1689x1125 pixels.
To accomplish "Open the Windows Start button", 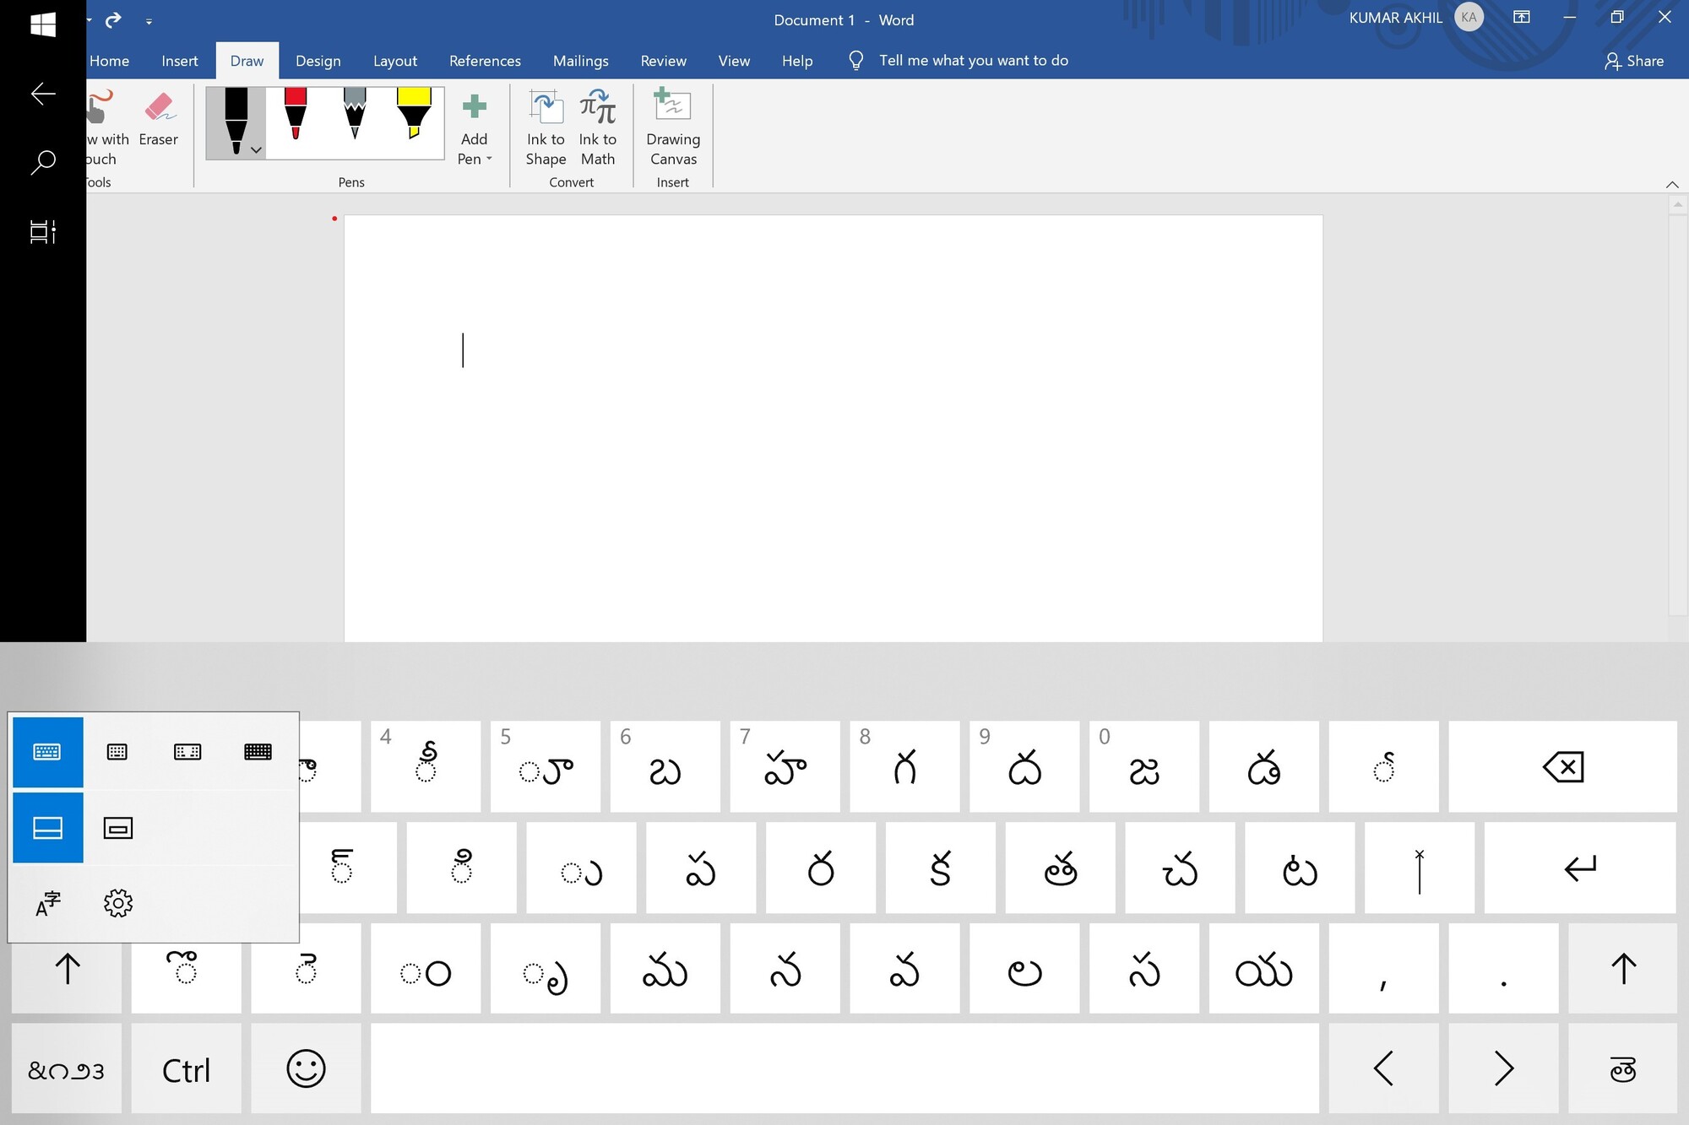I will [x=43, y=24].
